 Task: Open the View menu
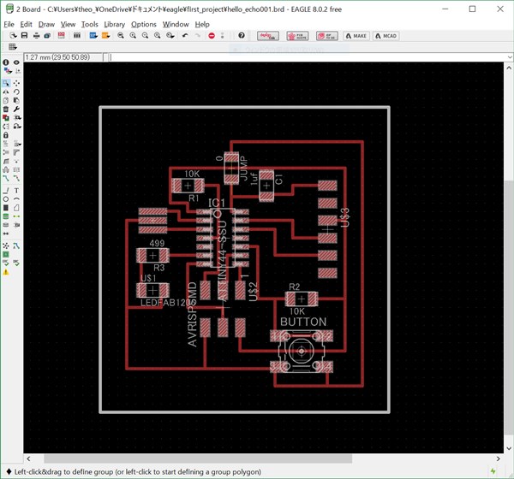click(68, 24)
